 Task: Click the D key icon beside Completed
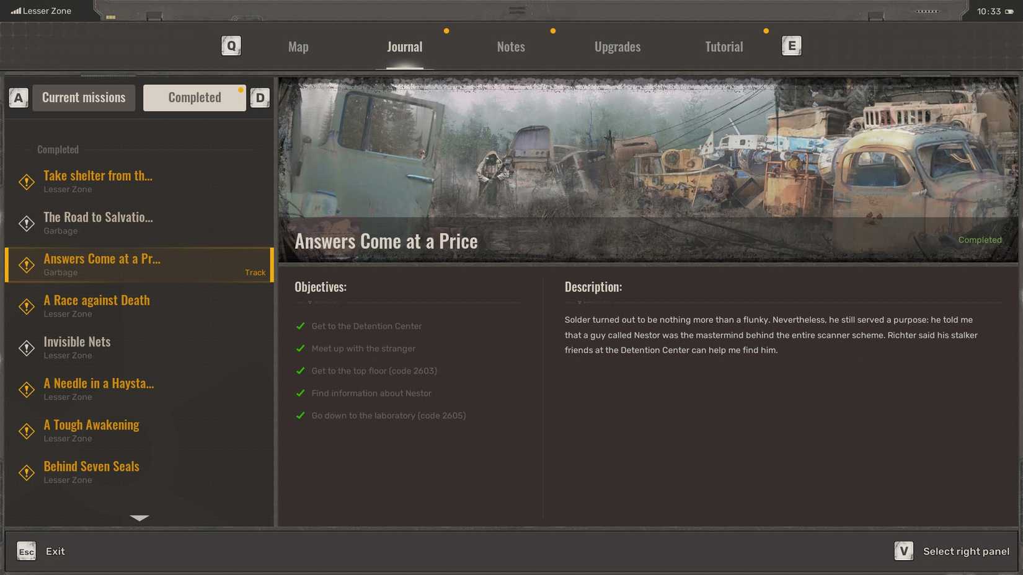(260, 98)
